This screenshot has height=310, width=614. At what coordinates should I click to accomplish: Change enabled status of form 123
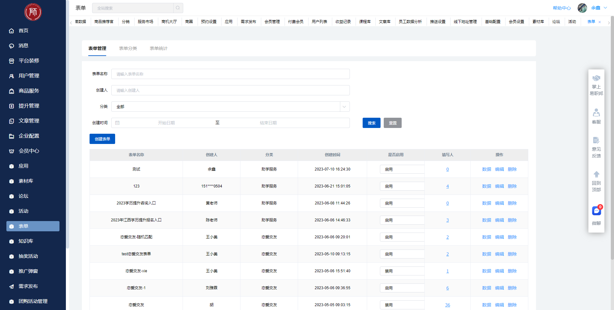(x=402, y=186)
